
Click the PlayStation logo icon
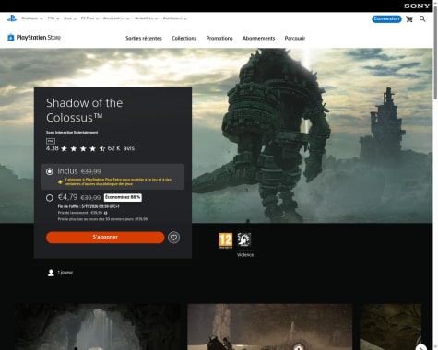pos(12,18)
